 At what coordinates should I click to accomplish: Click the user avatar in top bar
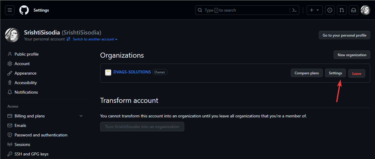(365, 10)
